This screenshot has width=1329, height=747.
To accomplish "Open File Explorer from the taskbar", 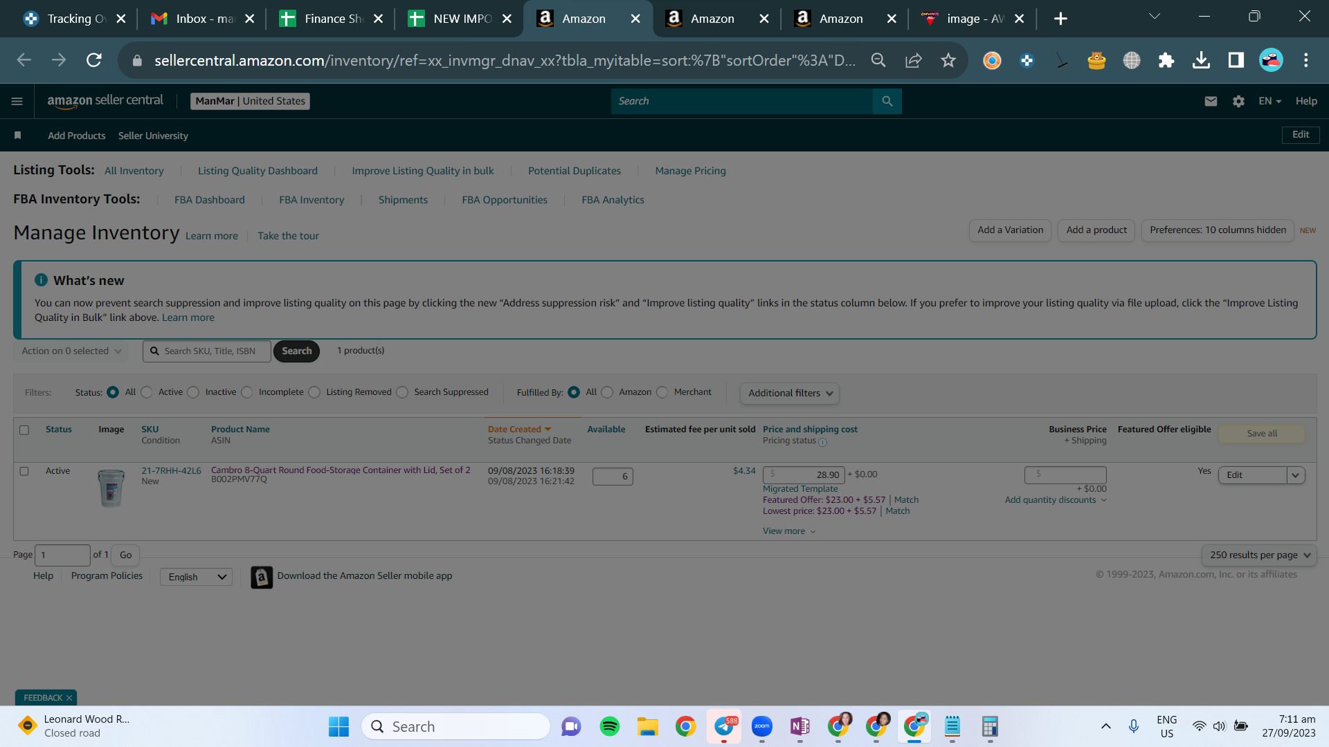I will point(648,726).
